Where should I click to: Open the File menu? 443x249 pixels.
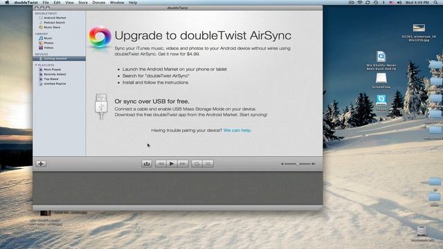(46, 3)
